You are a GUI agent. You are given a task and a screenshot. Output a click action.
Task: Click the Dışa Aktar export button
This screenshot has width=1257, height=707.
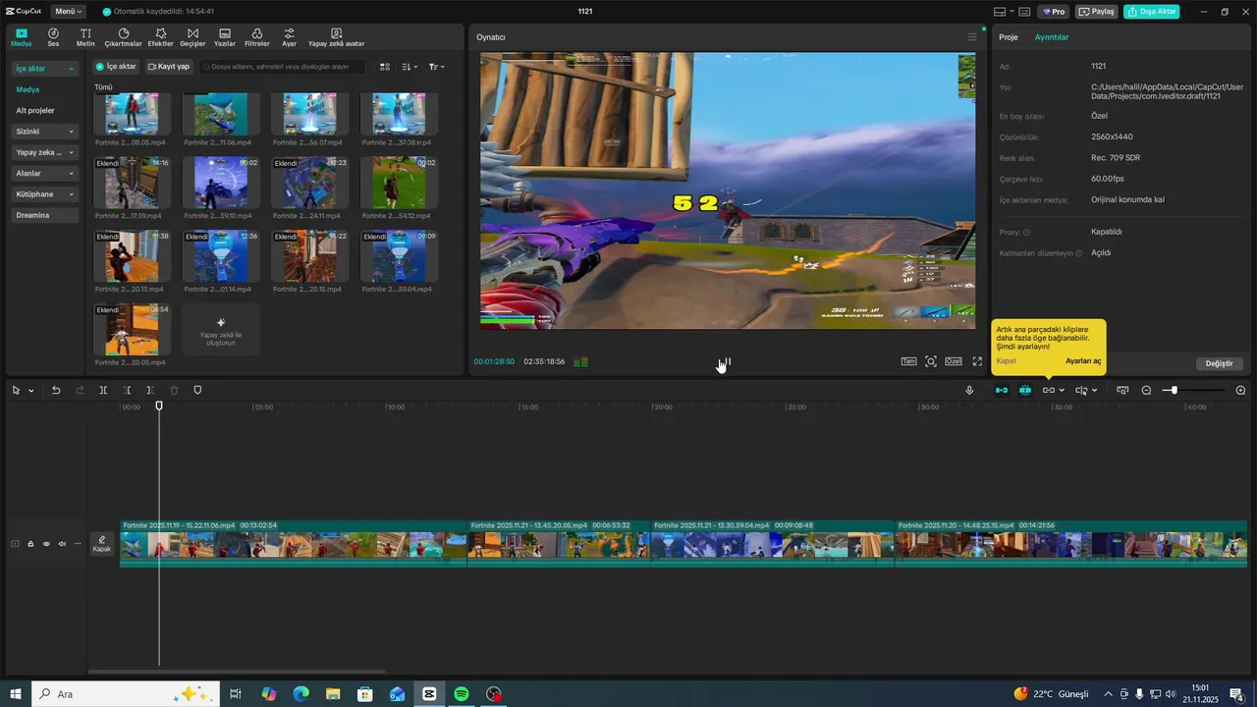1151,12
